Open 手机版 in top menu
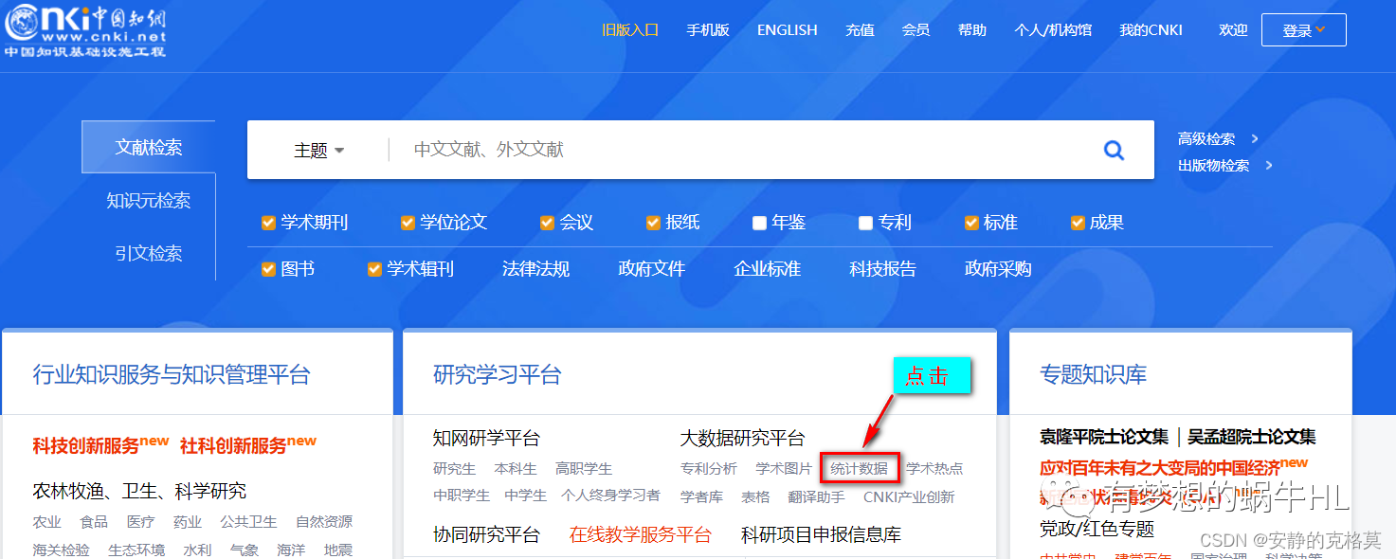 (x=708, y=30)
